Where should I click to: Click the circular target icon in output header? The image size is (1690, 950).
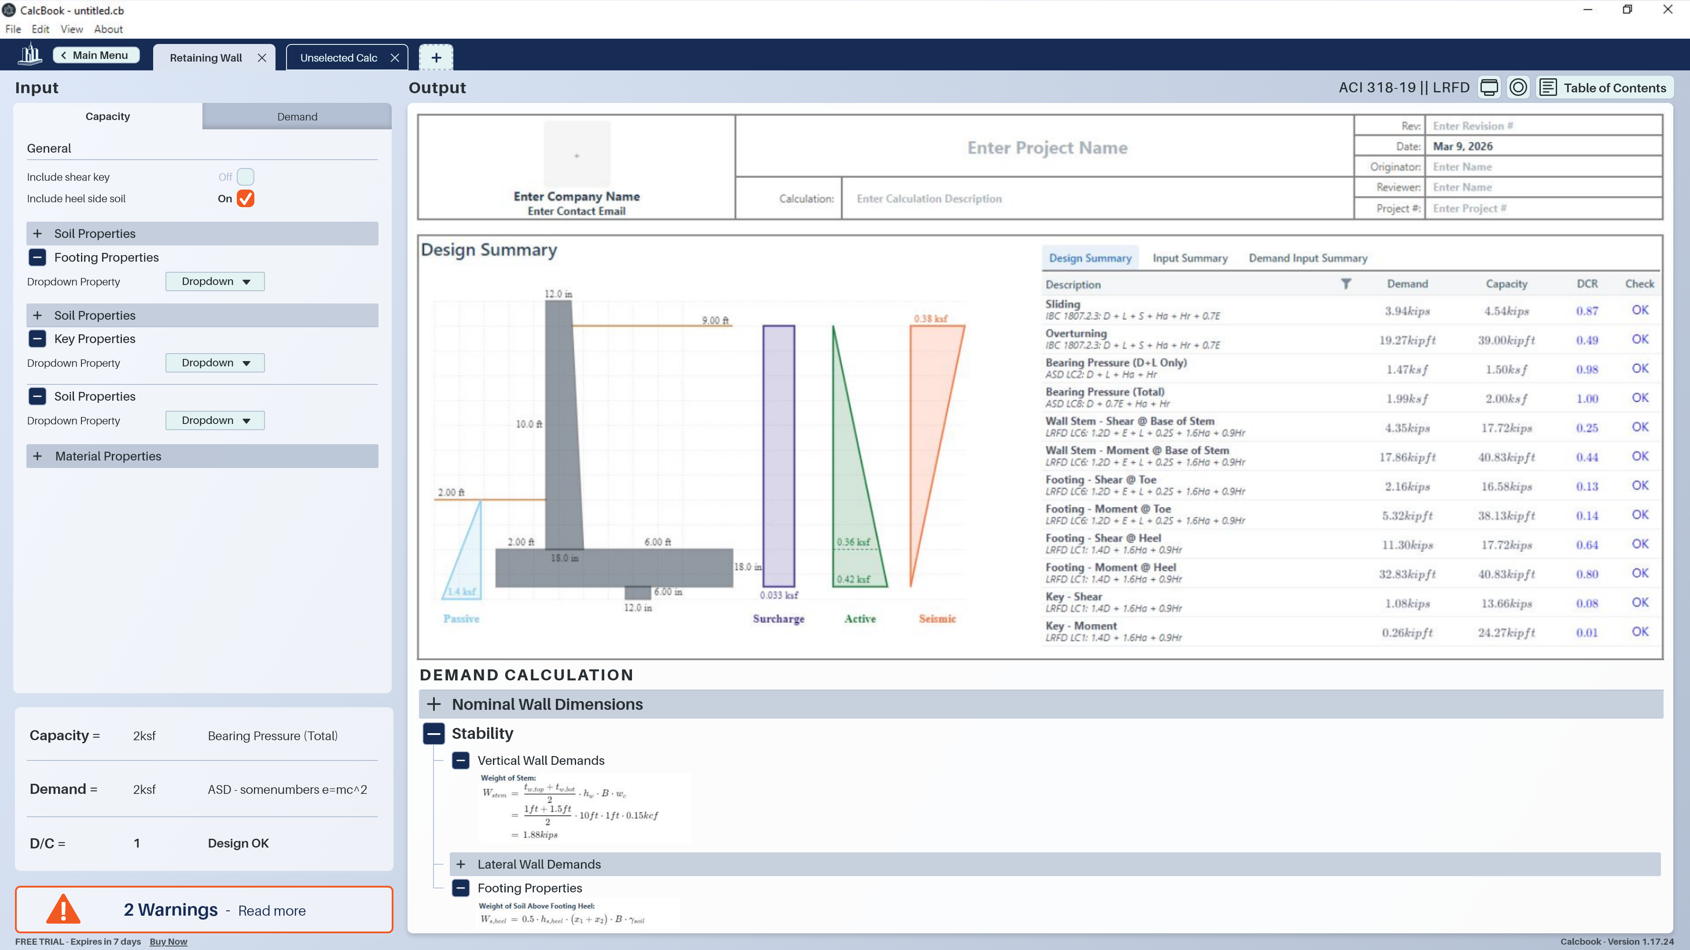1518,87
